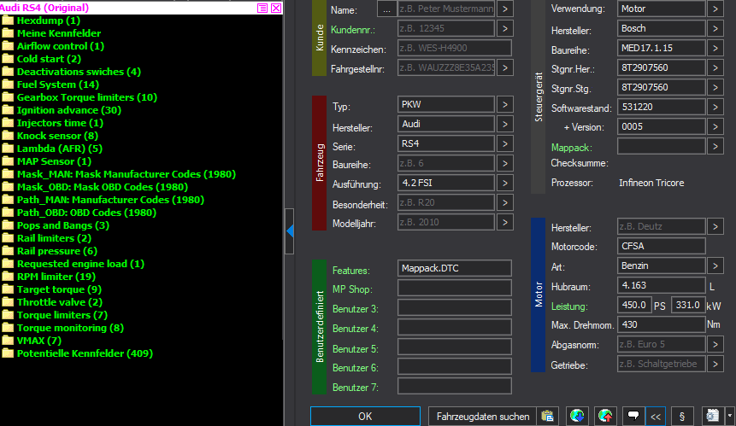Open the arrow next to Hersteller Audi

(x=504, y=124)
